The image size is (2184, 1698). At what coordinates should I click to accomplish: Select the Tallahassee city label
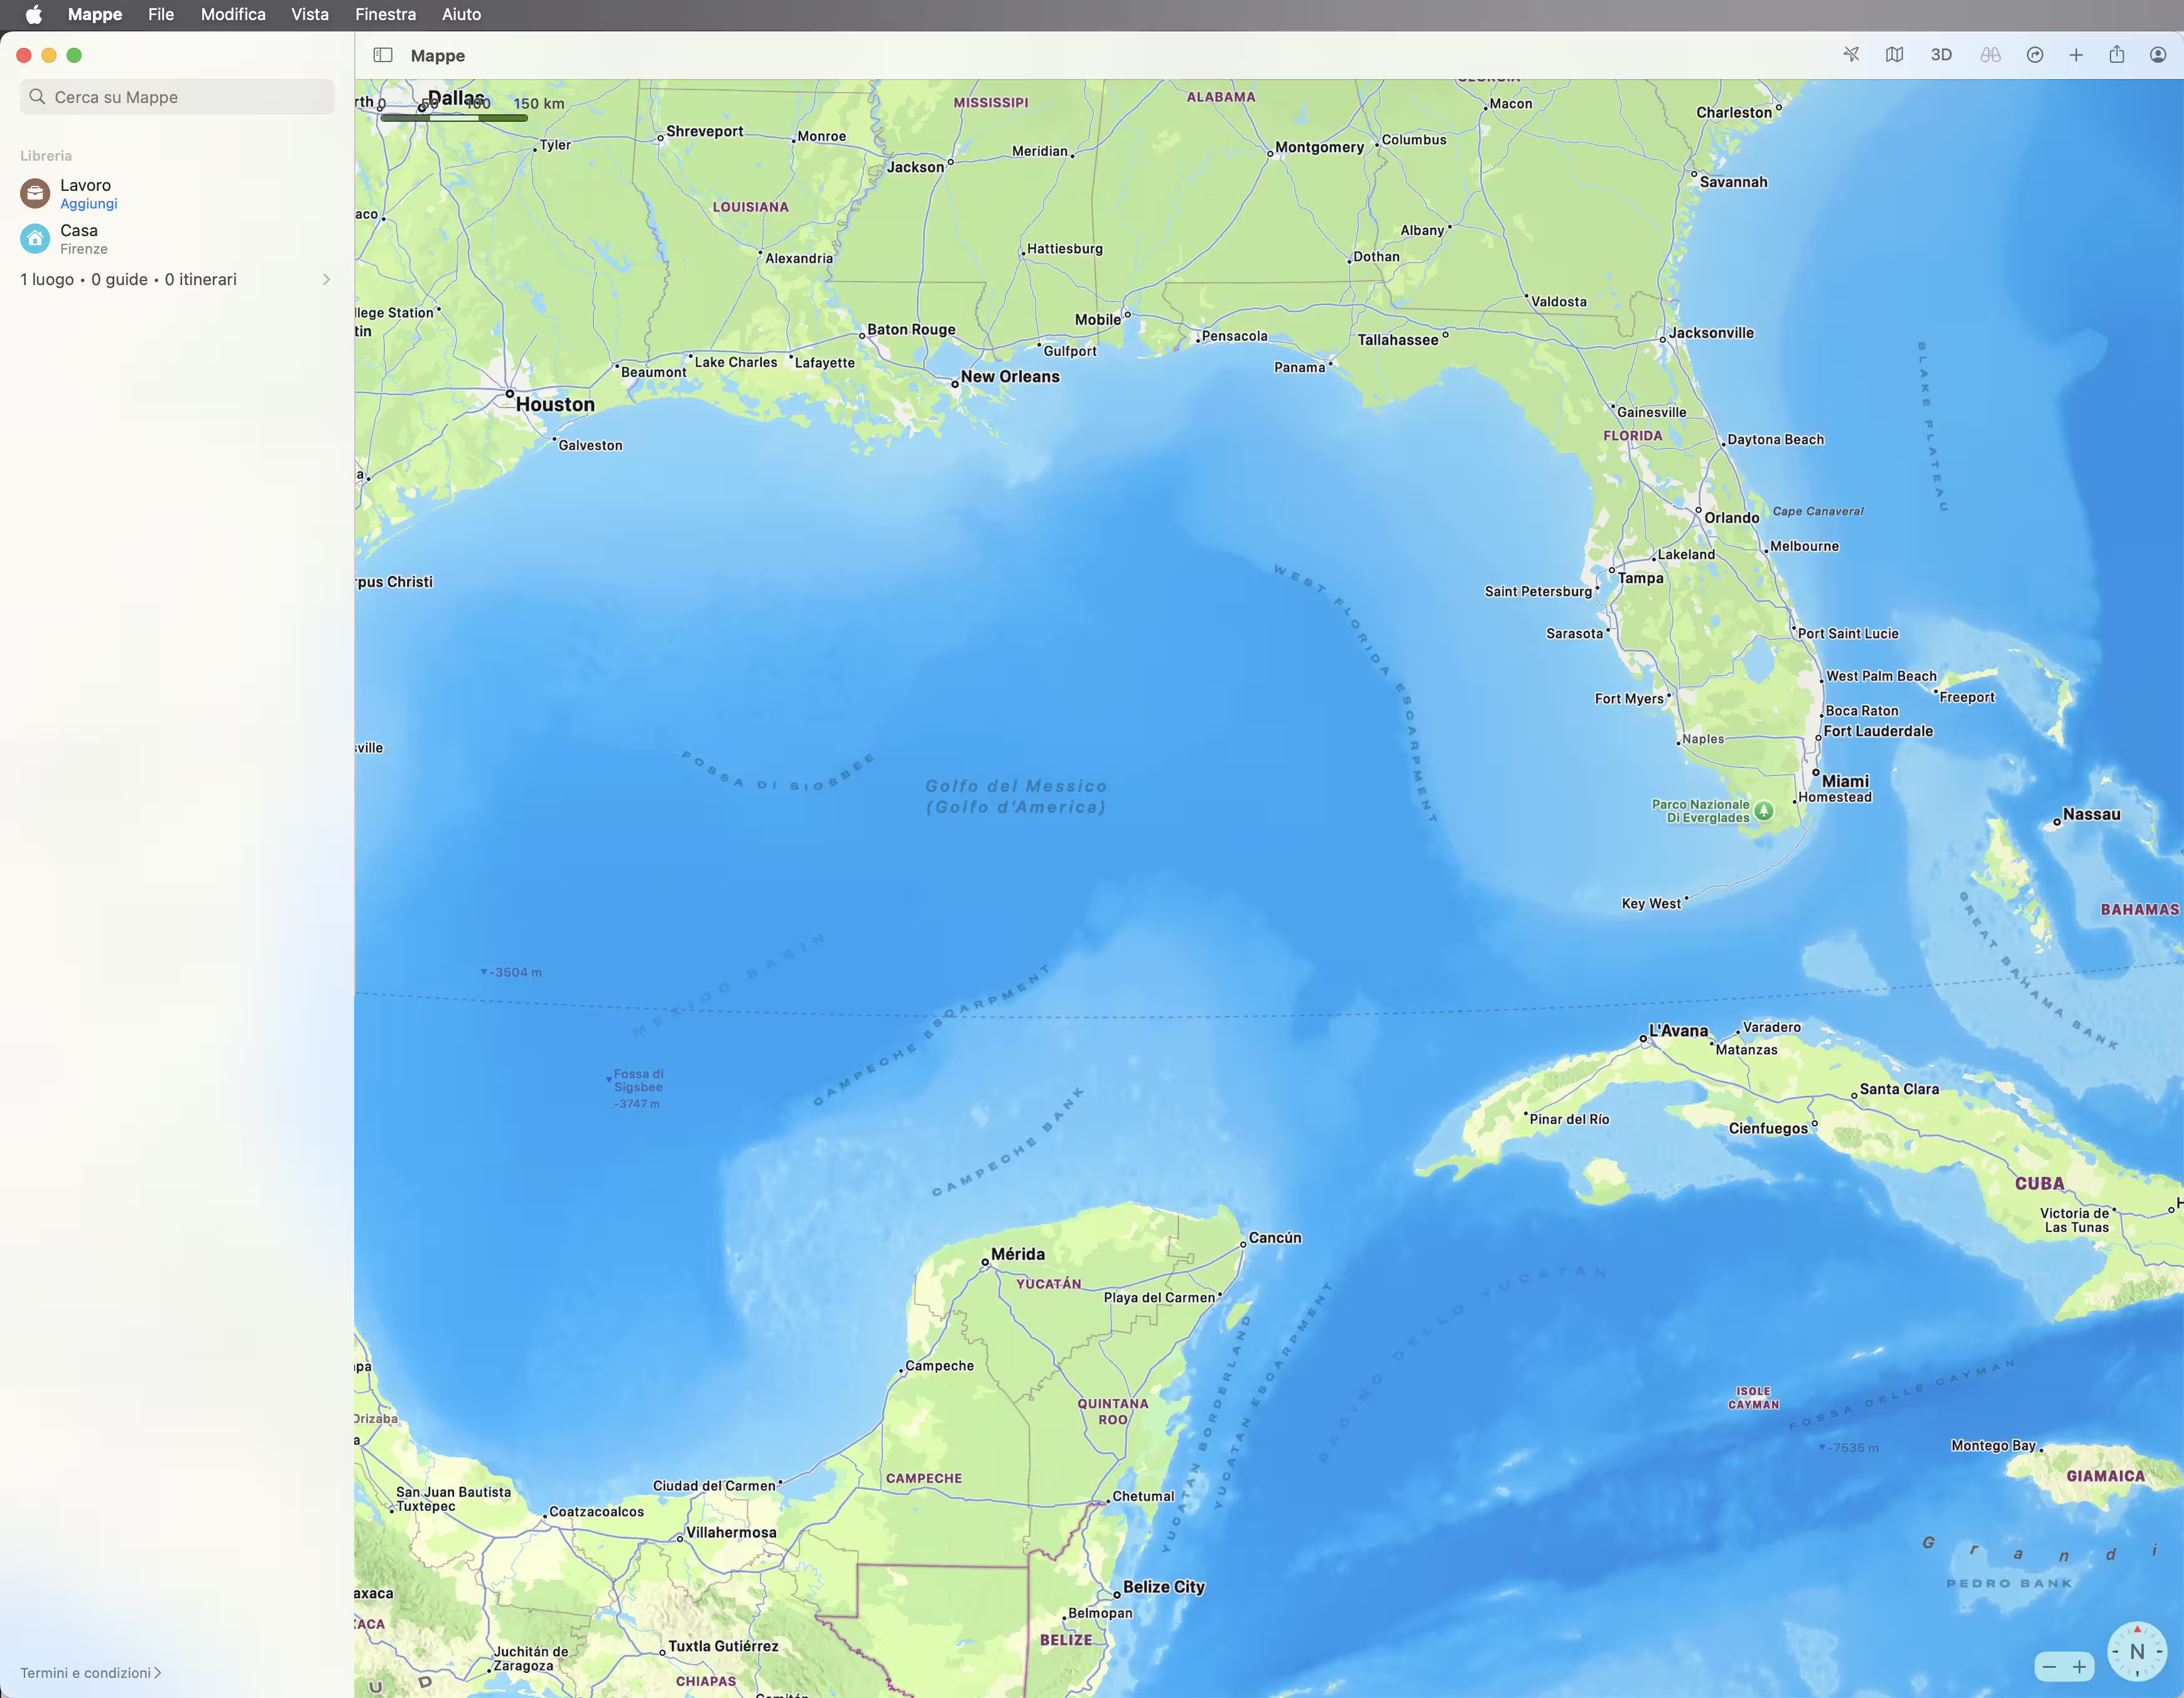1398,340
